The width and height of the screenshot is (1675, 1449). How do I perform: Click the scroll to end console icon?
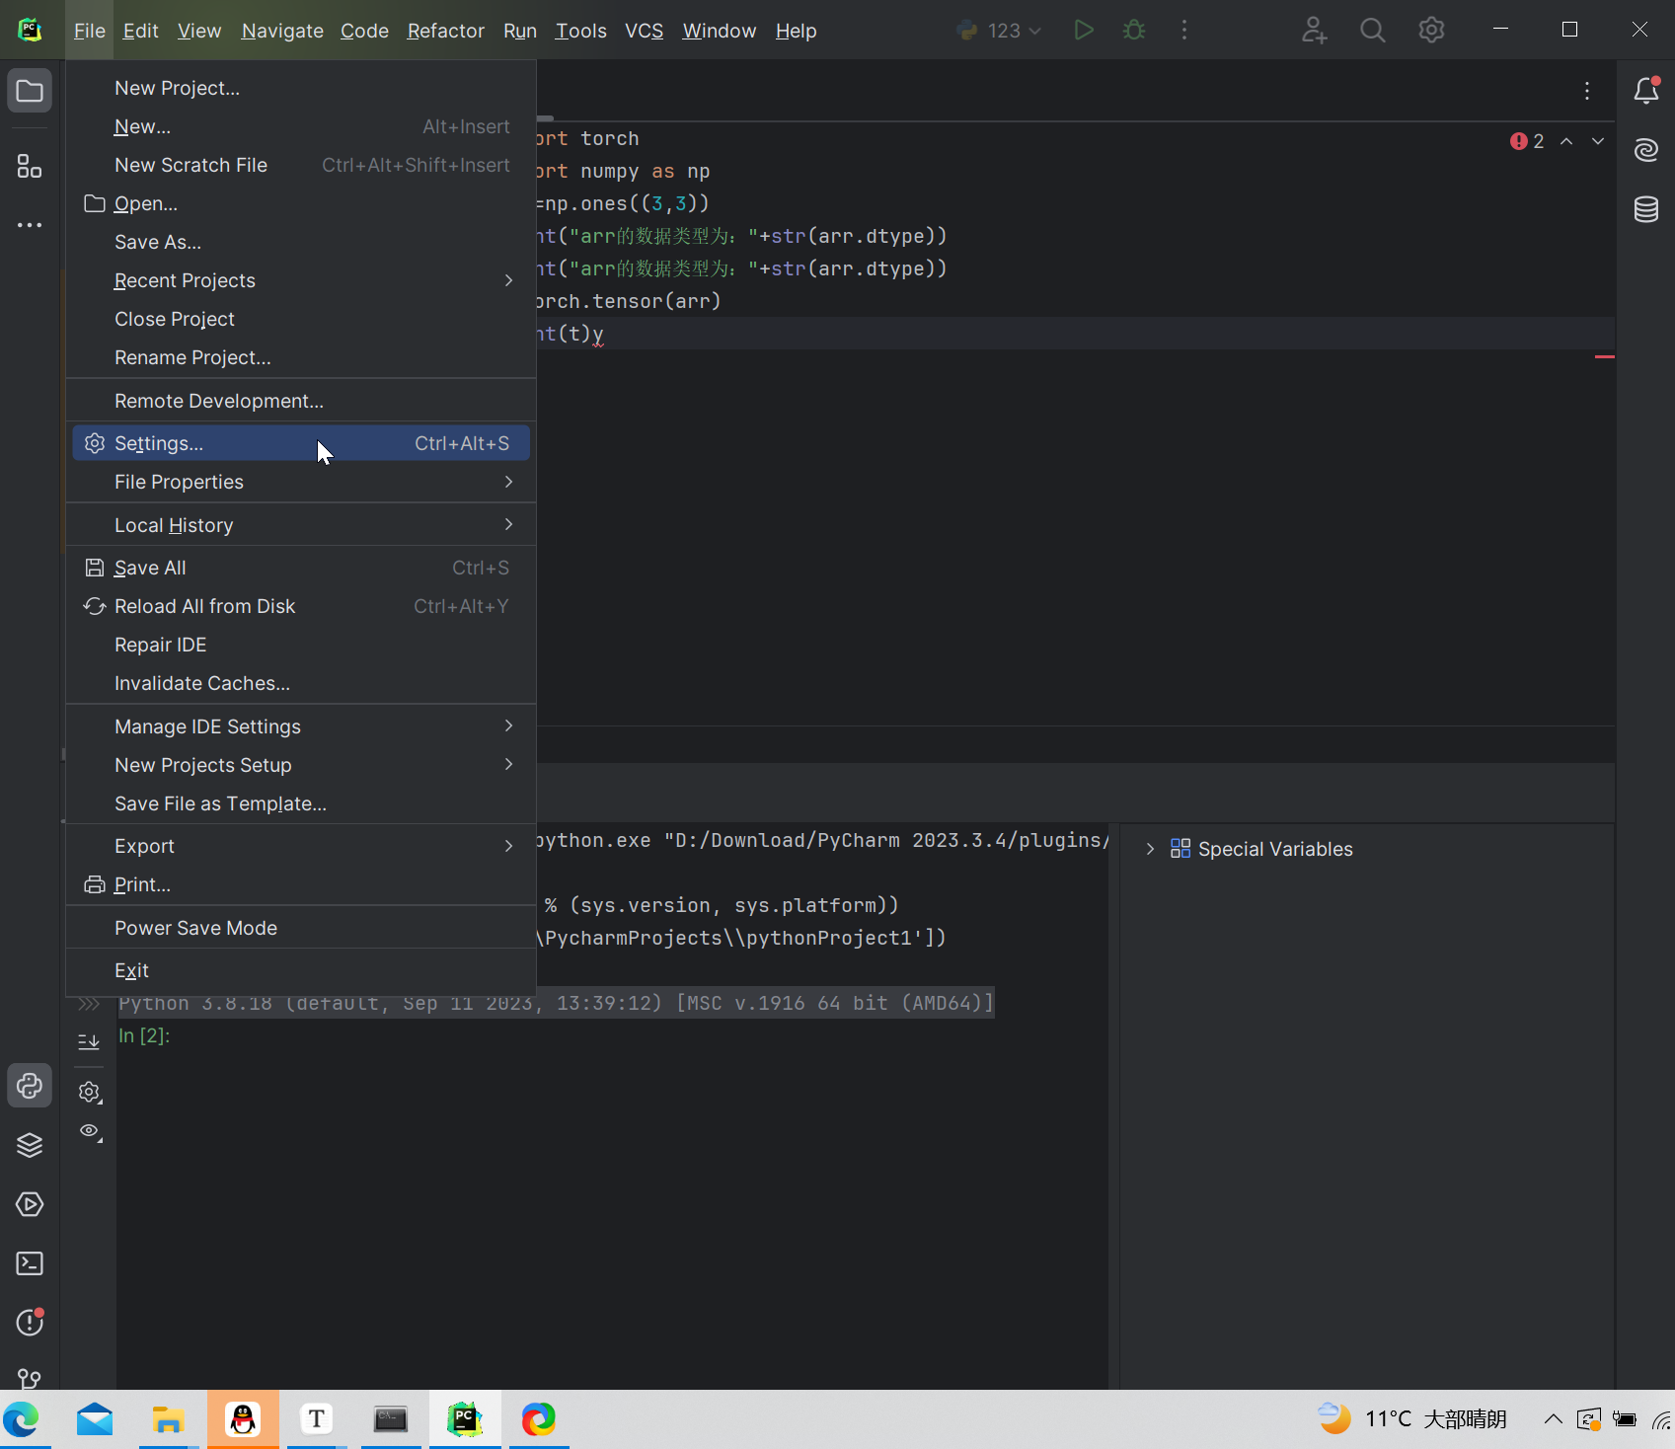point(89,1042)
